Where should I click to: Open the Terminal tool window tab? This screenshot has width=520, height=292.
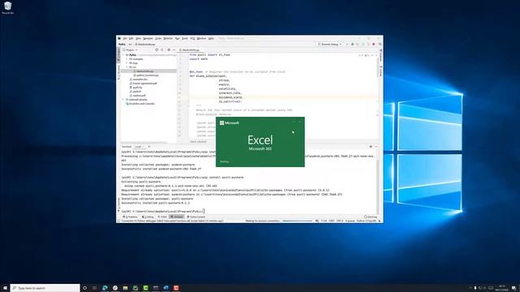pos(177,217)
